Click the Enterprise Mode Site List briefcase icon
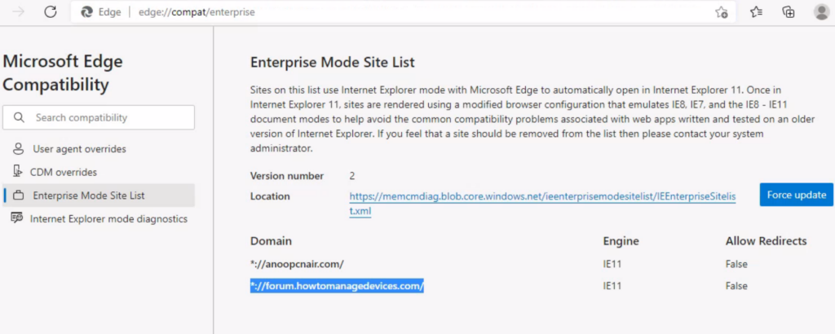835x334 pixels. point(18,196)
